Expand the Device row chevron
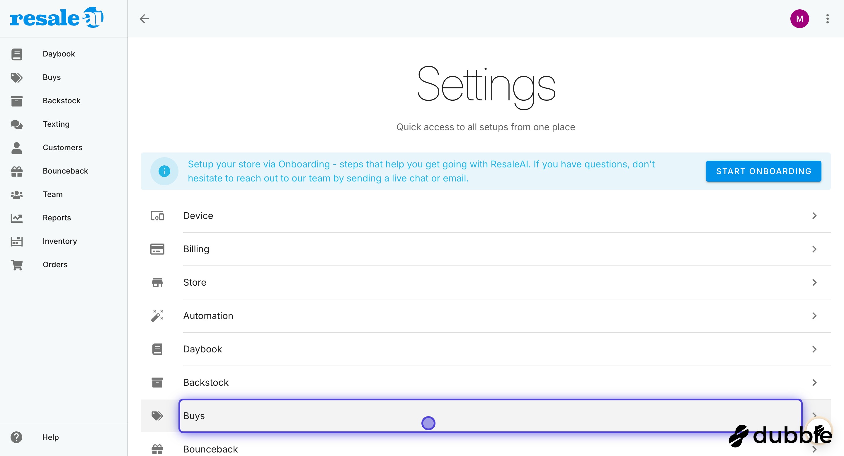The height and width of the screenshot is (456, 844). [x=814, y=216]
